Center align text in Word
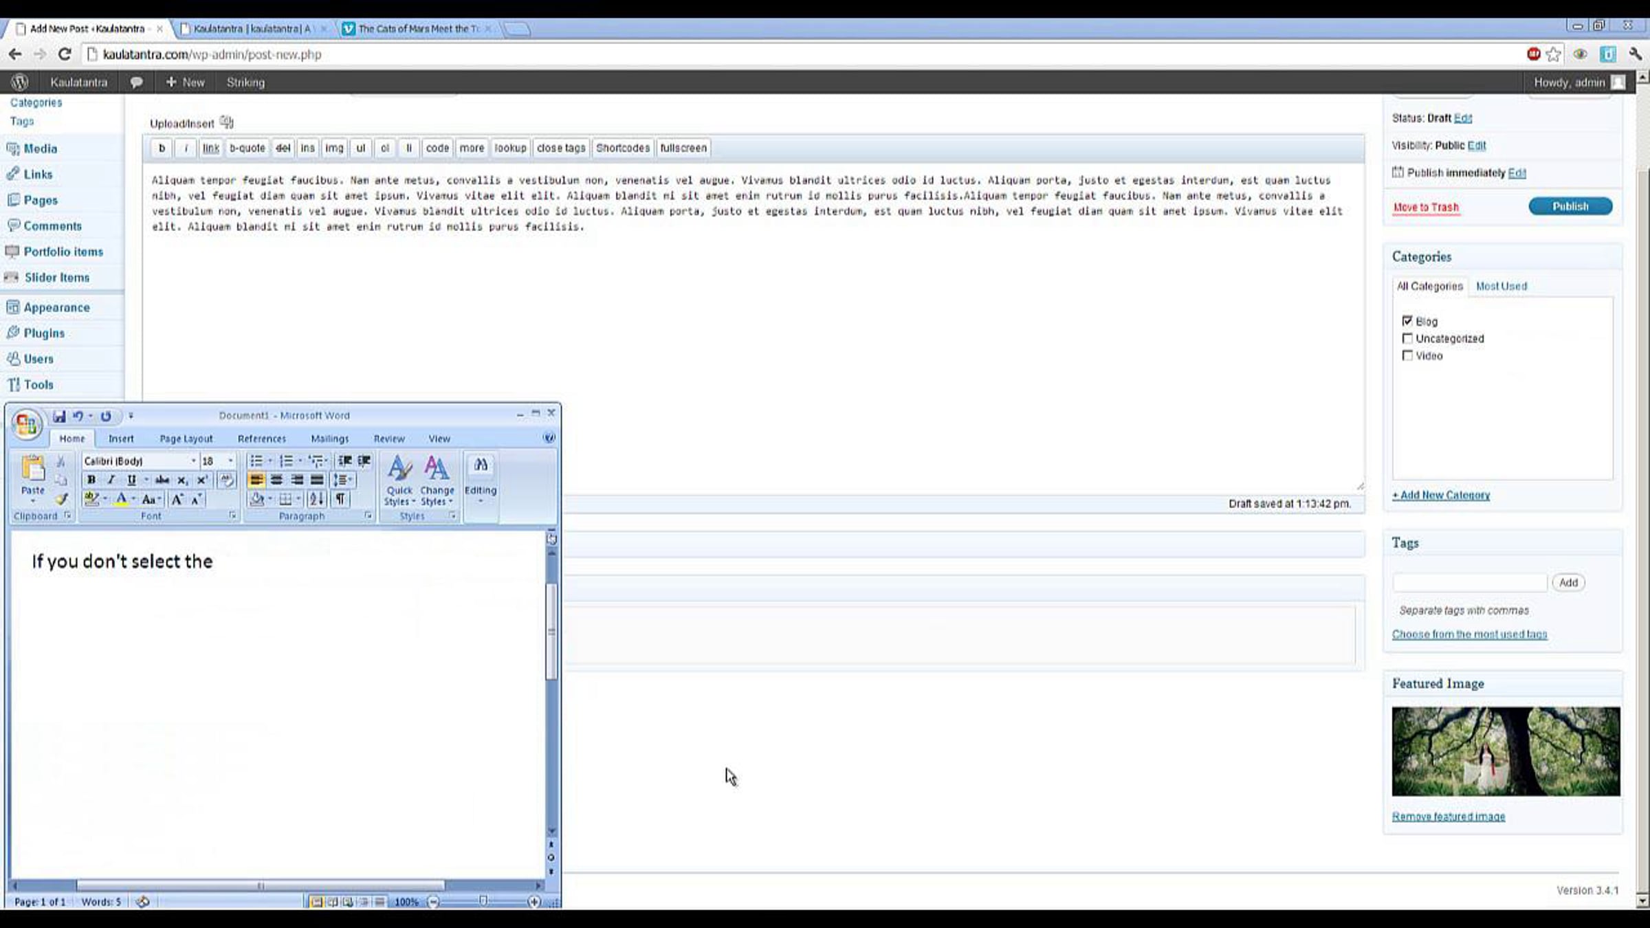This screenshot has height=928, width=1650. (276, 480)
